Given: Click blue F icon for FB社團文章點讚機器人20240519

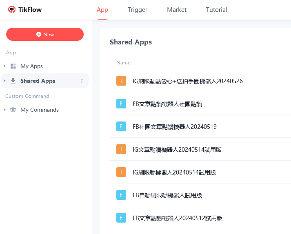Looking at the screenshot, I should tap(121, 126).
